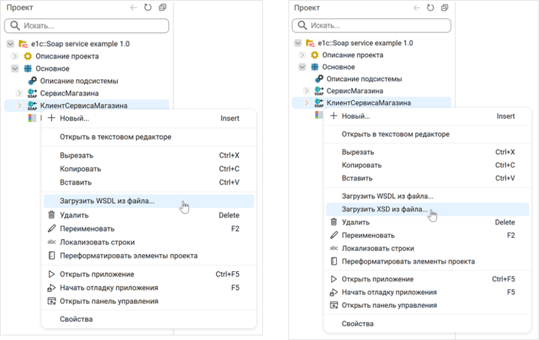
Task: Click back arrow icon in right Проект panel header
Action: [x=416, y=8]
